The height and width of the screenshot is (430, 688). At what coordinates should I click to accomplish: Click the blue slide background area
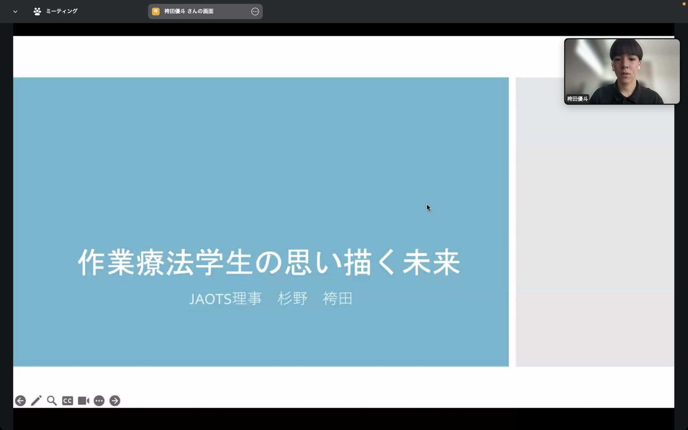tap(235, 151)
